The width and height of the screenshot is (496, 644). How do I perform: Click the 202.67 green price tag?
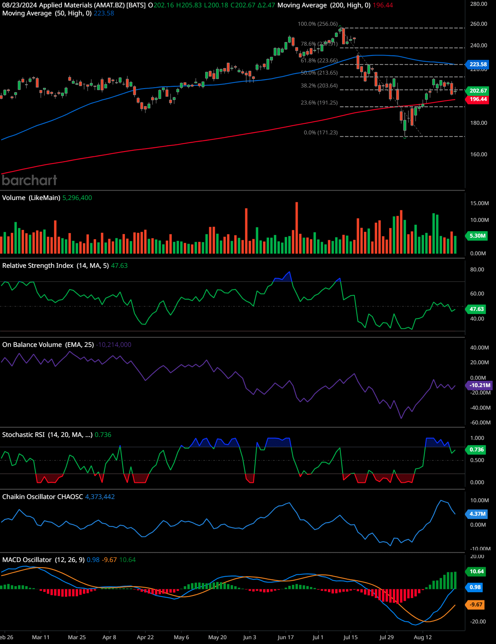(477, 91)
